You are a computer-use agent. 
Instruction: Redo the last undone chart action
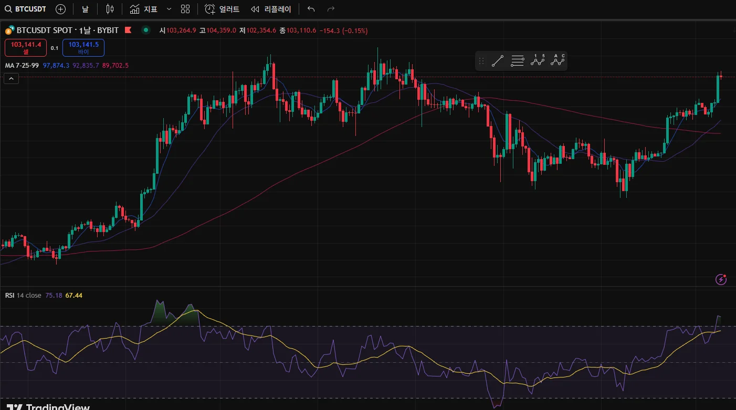331,9
